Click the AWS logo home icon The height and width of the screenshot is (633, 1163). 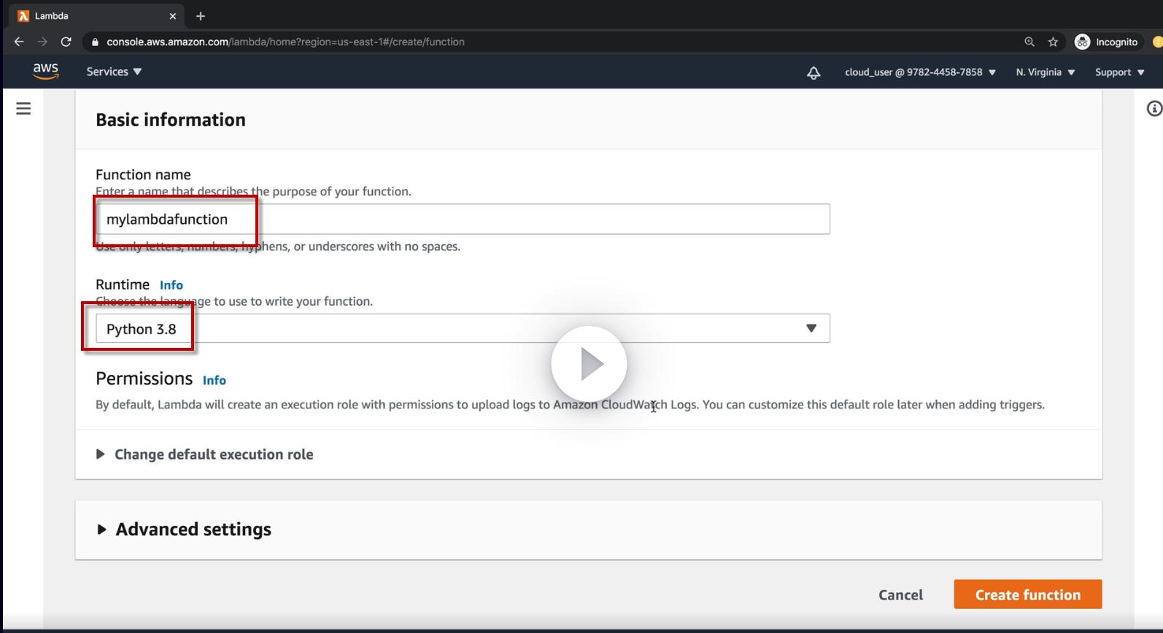click(x=45, y=71)
